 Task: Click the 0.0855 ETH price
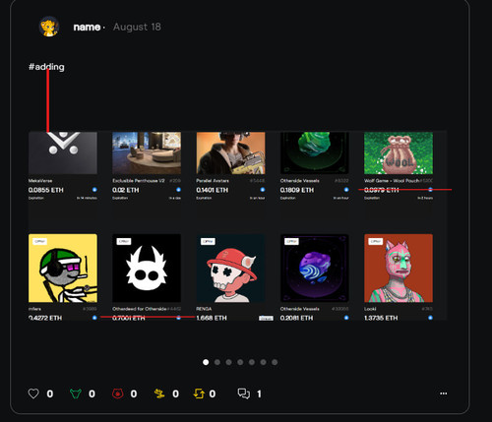pos(46,190)
